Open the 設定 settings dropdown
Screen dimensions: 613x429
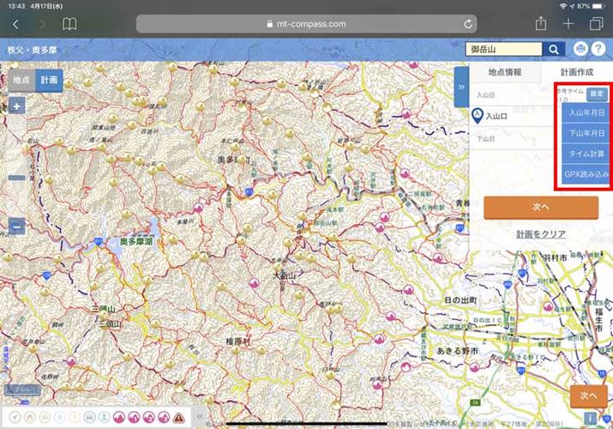coord(597,94)
